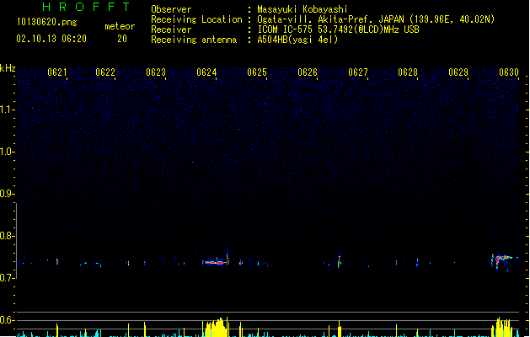Click the 0.6 kHz axis label

[x=7, y=320]
